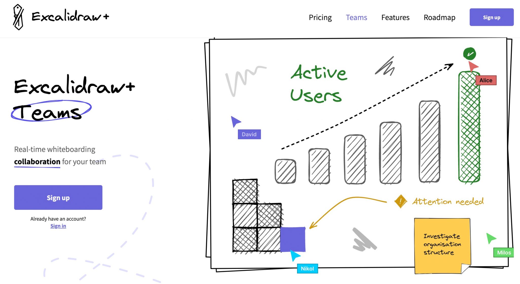Click the Roadmap navigation link
This screenshot has height=284, width=520.
coord(439,17)
